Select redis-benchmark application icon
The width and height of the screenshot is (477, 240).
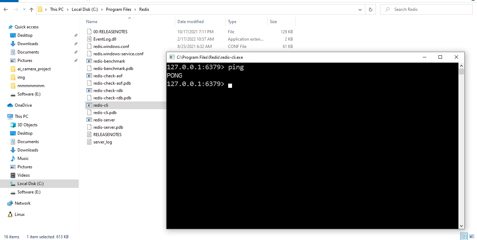pos(89,61)
